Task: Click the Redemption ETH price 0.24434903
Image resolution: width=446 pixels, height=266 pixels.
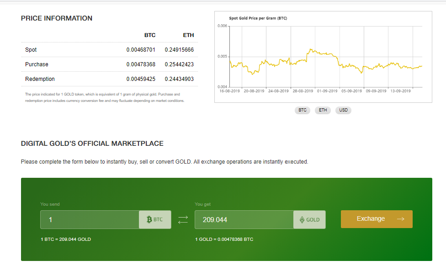Action: click(179, 79)
